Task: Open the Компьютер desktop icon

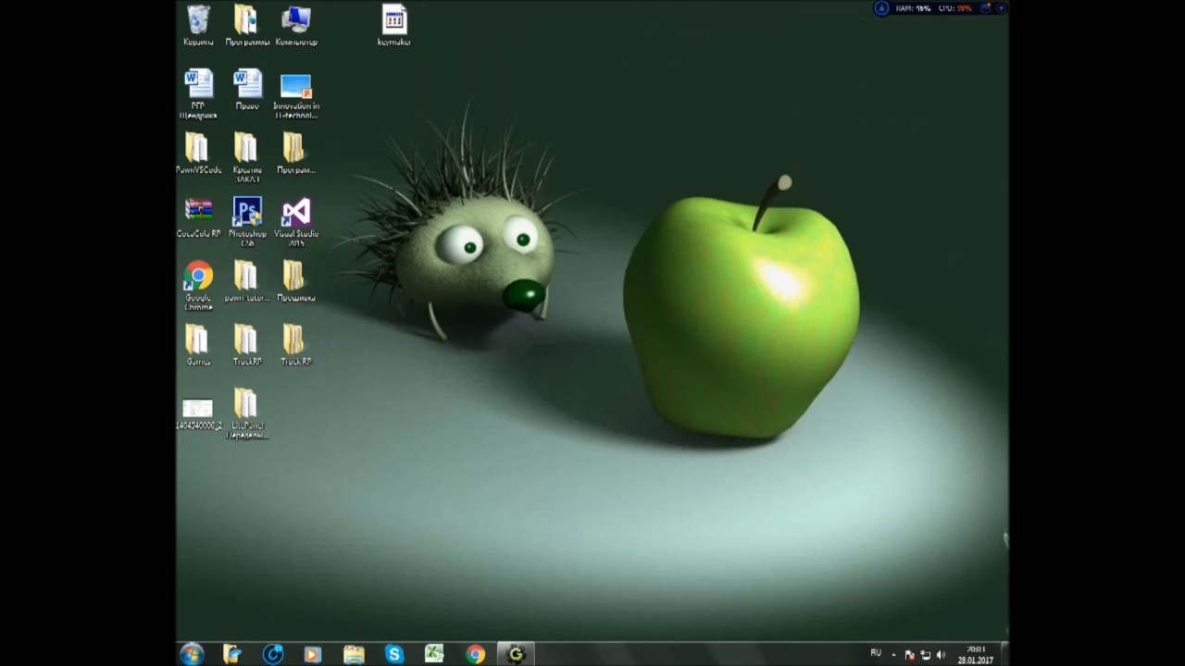Action: point(296,25)
